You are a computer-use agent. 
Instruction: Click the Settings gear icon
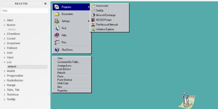pyautogui.click(x=57, y=21)
